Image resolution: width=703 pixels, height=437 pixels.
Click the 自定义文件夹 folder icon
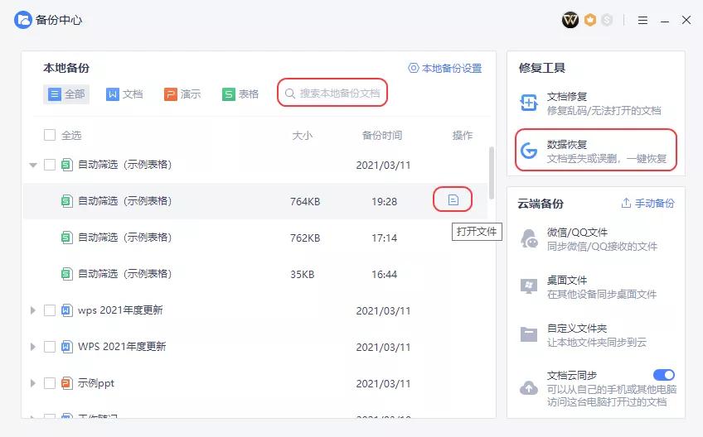pos(529,334)
